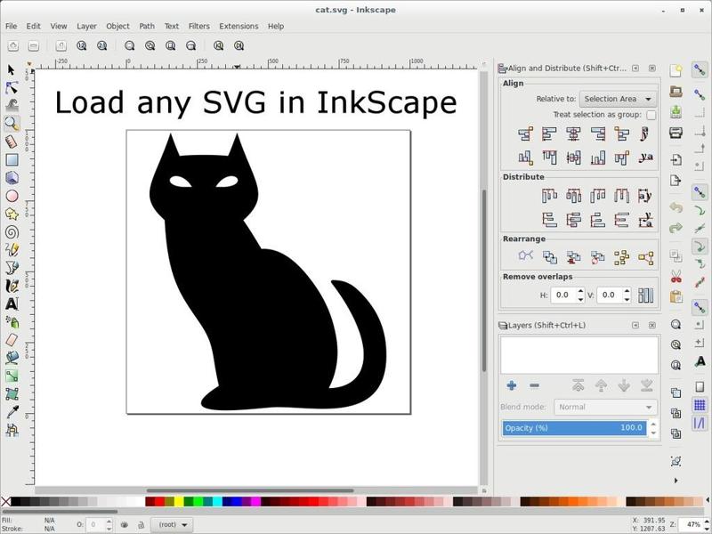Select the Selector arrow tool
This screenshot has height=534, width=712.
(12, 70)
